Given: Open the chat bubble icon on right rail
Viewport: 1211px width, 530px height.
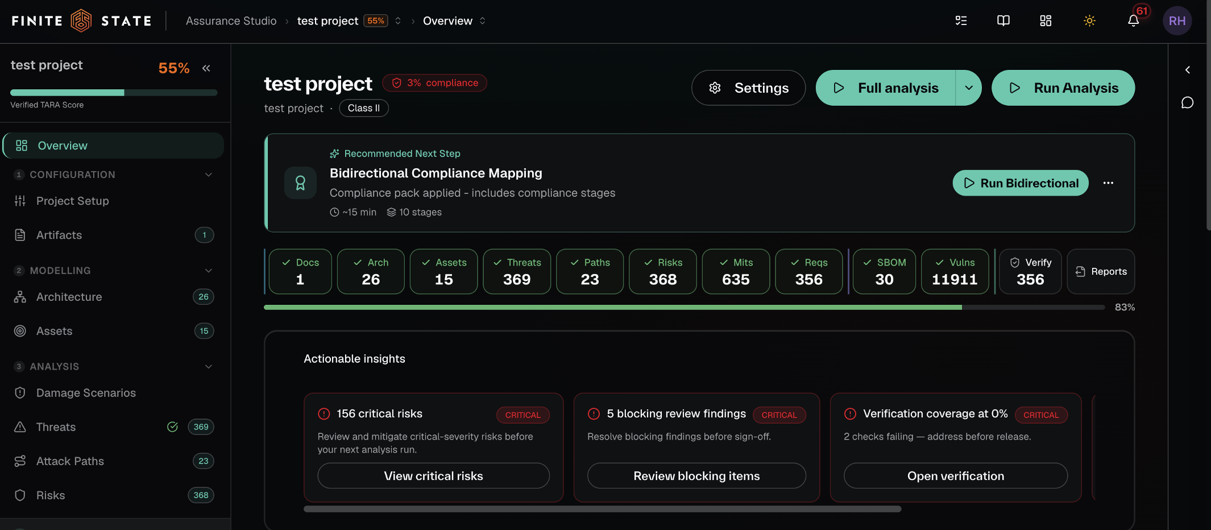Looking at the screenshot, I should [1187, 102].
